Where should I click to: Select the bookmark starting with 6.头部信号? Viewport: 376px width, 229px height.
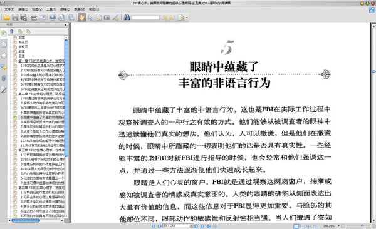42,122
